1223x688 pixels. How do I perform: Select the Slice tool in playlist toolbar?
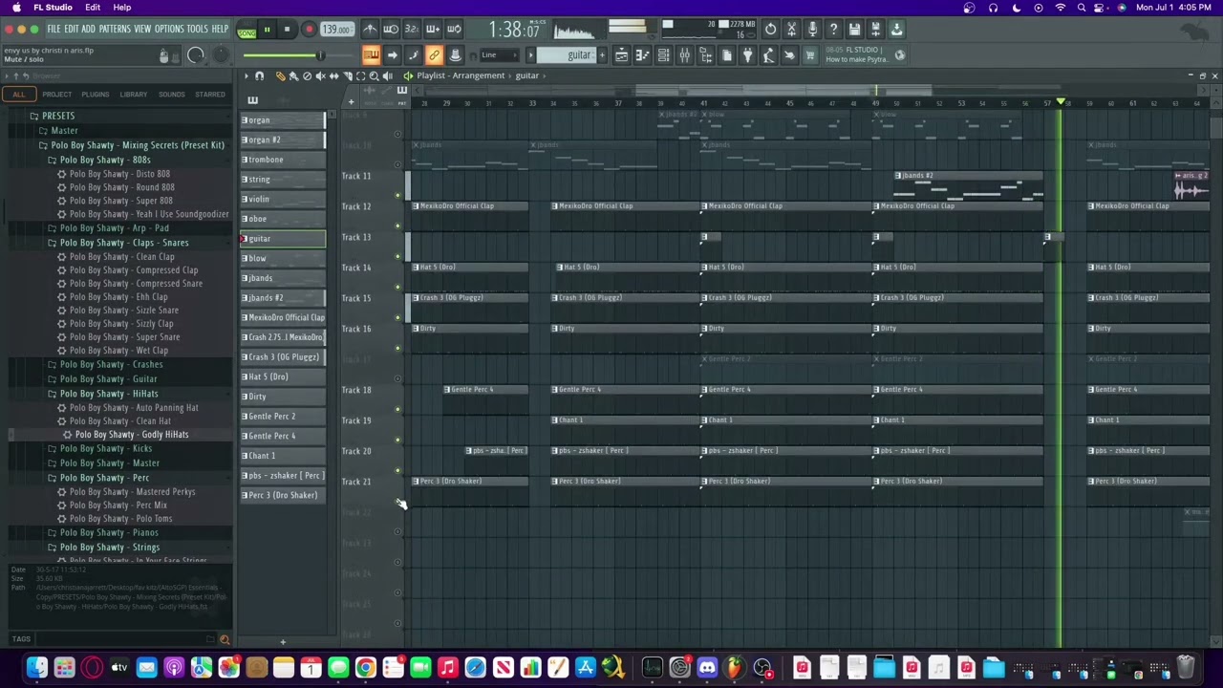click(x=347, y=75)
